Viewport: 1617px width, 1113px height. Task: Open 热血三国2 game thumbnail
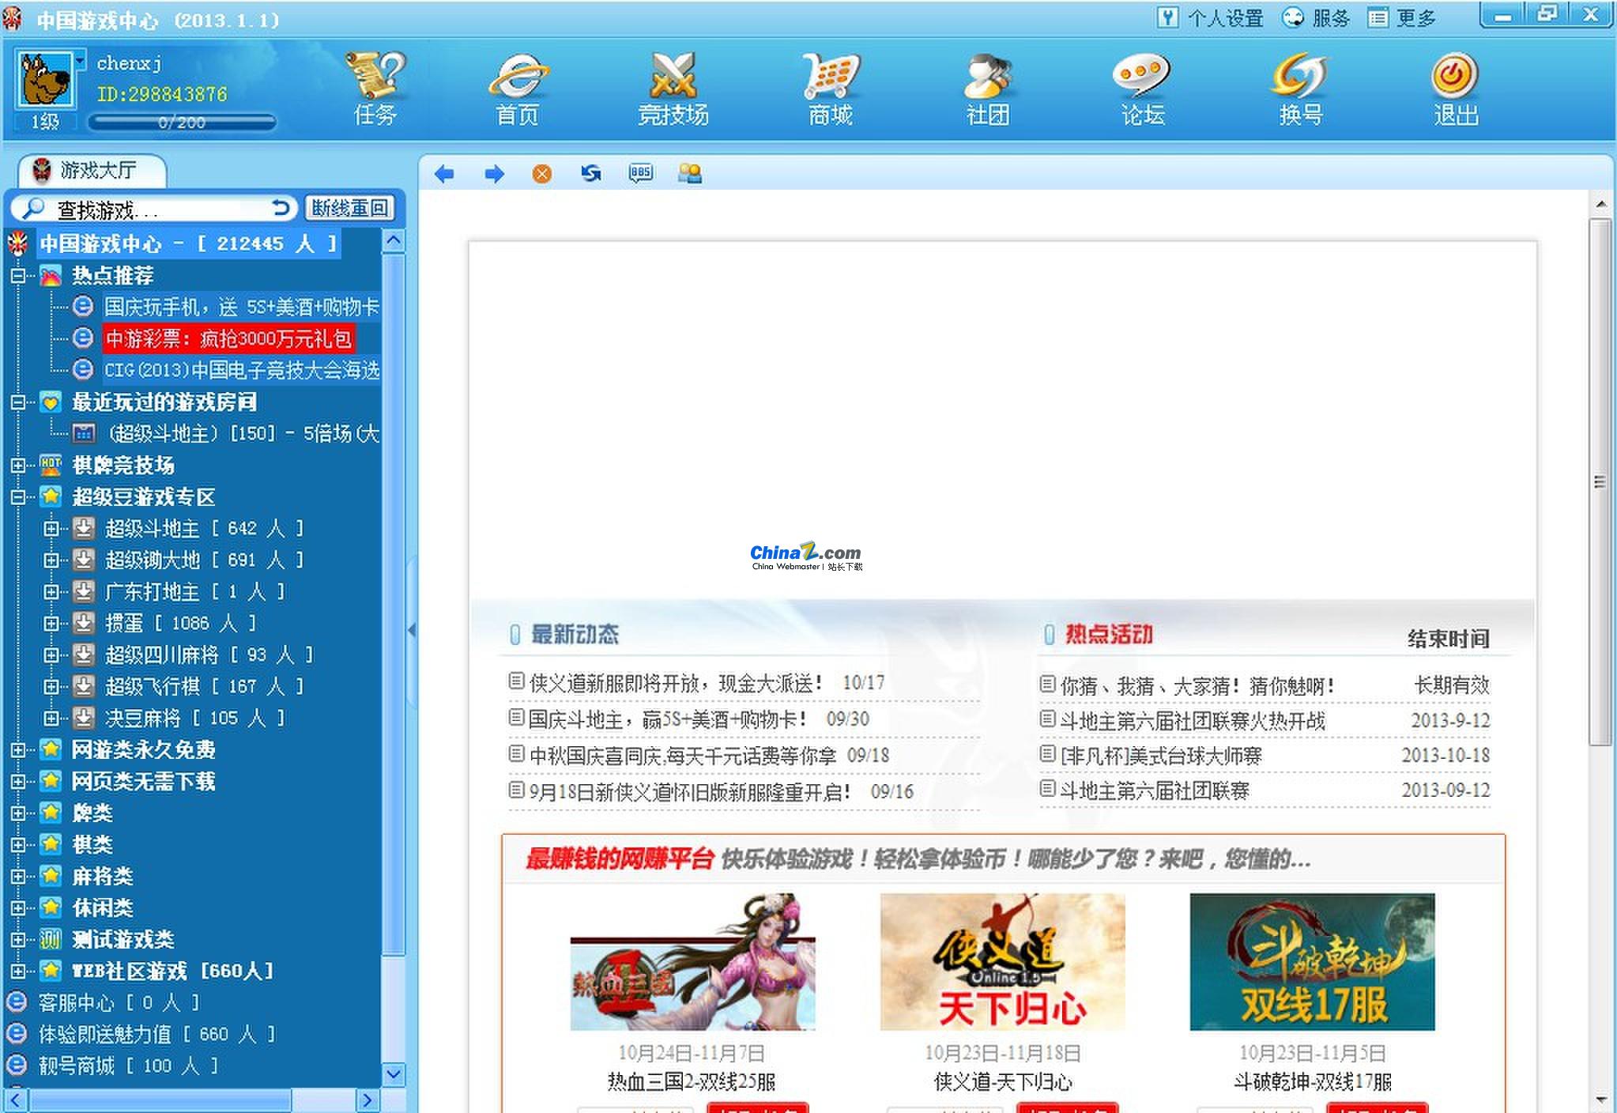[692, 961]
